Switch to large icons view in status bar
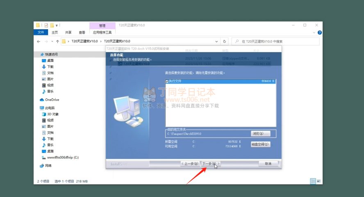The image size is (364, 197). [x=319, y=181]
